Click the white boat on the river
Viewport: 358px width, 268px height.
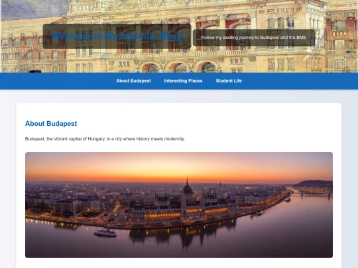(x=105, y=233)
